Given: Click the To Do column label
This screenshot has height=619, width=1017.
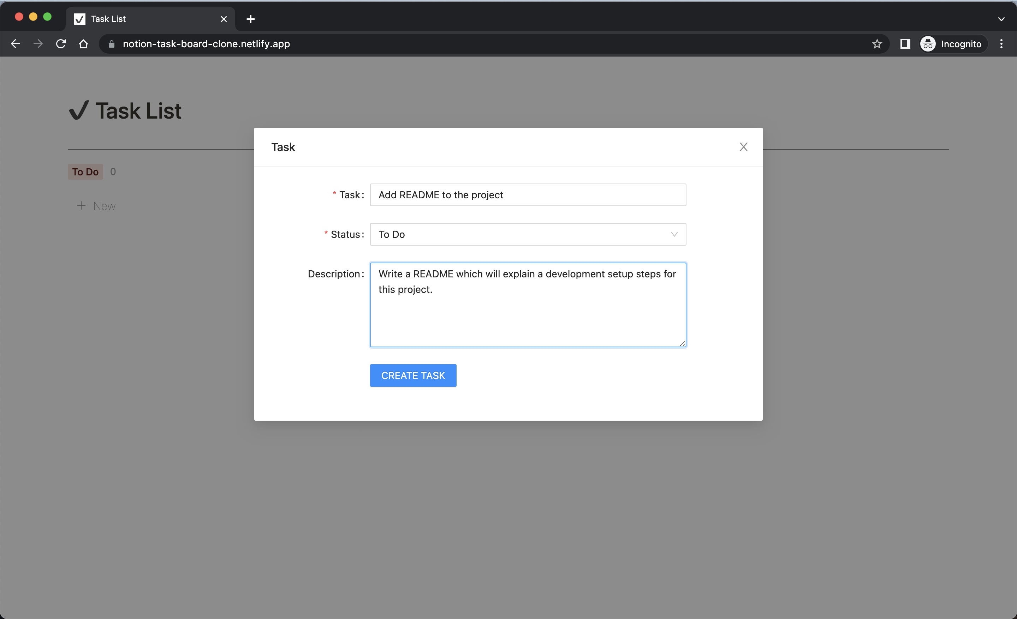Looking at the screenshot, I should coord(85,172).
